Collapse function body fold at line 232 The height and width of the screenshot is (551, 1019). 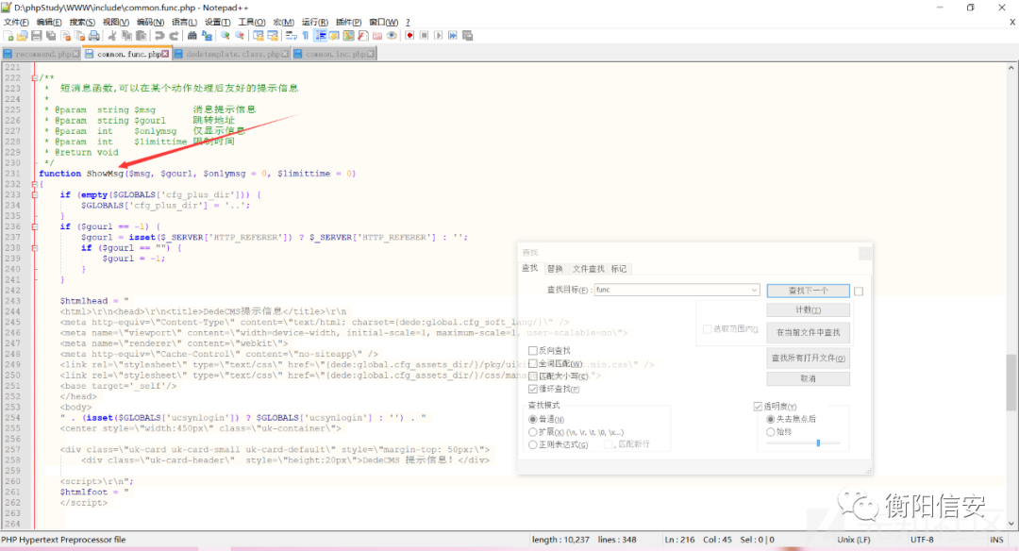35,185
